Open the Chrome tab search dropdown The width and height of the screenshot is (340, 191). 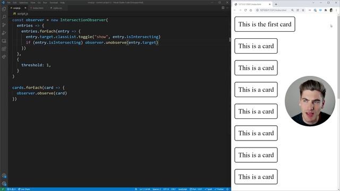coord(313,3)
